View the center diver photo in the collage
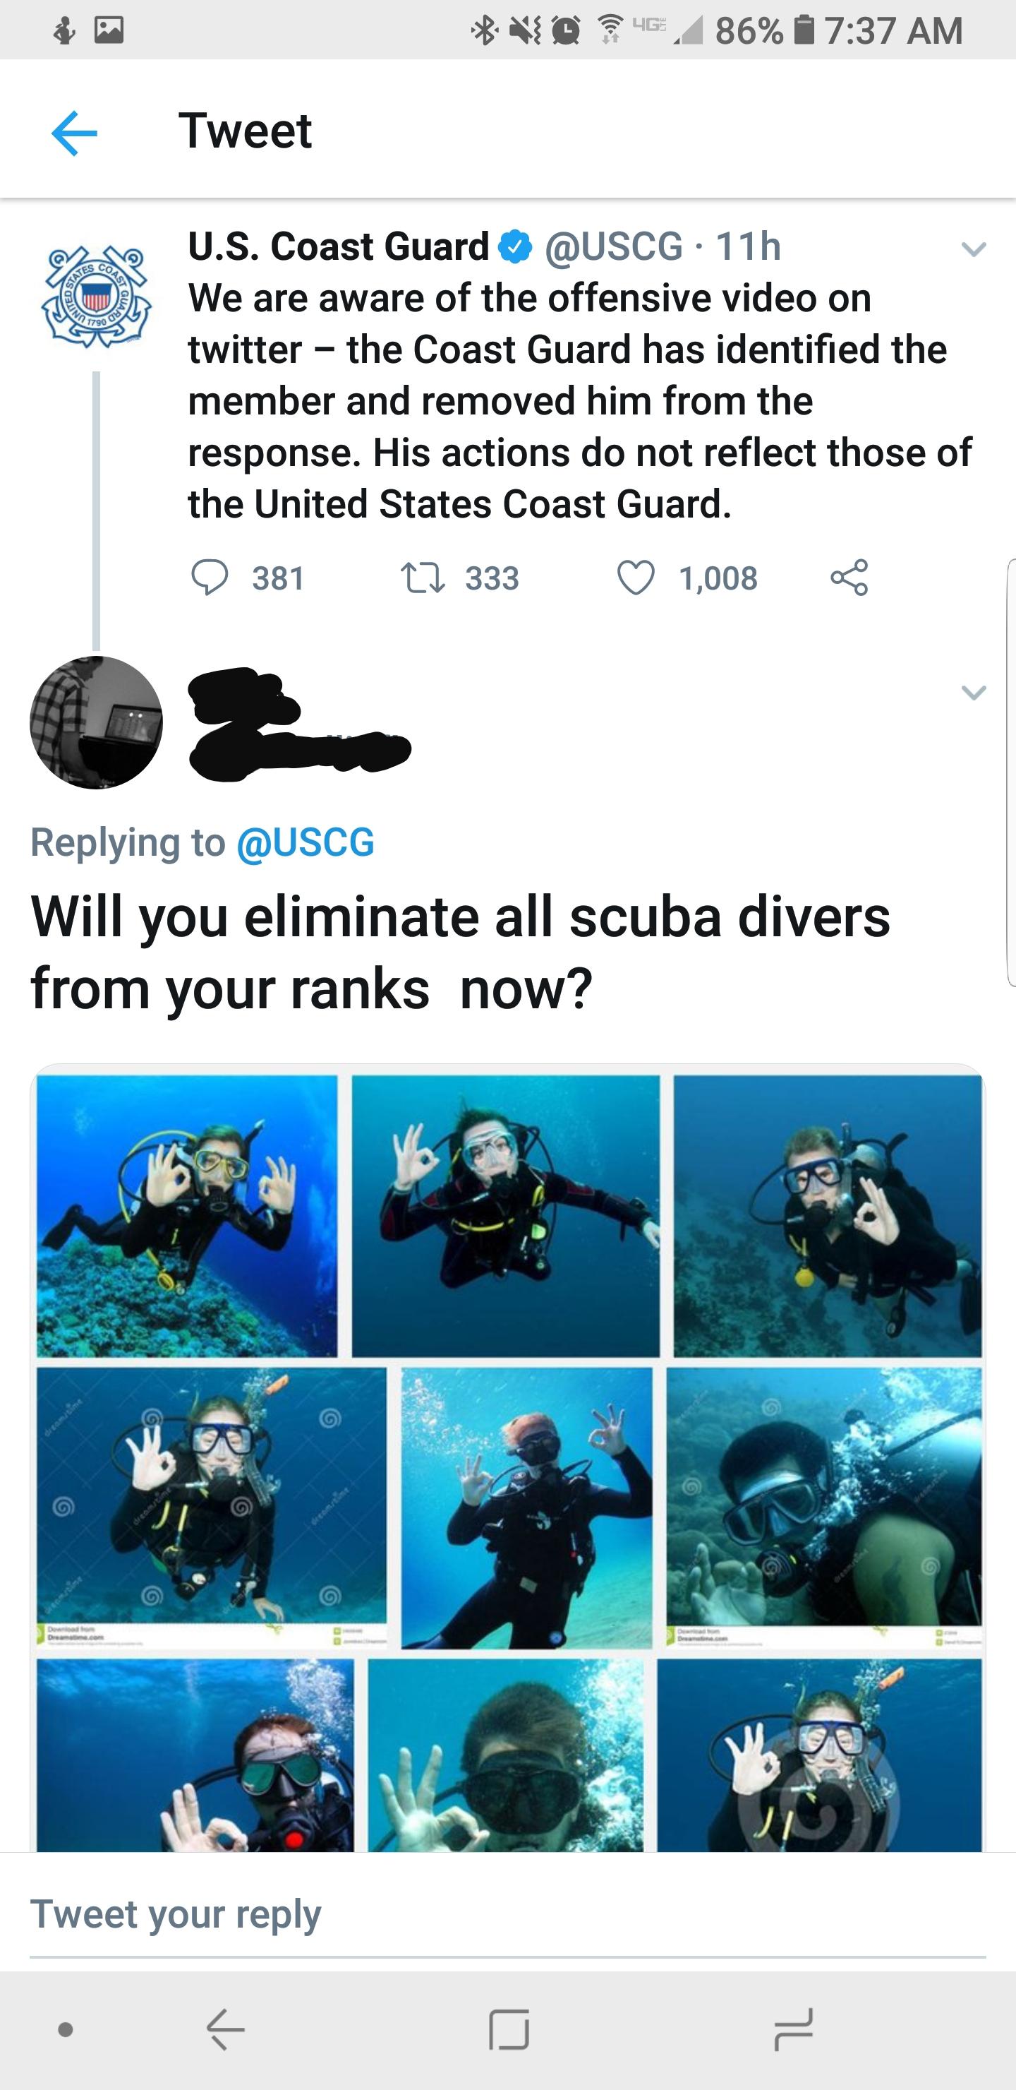 pyautogui.click(x=526, y=1508)
